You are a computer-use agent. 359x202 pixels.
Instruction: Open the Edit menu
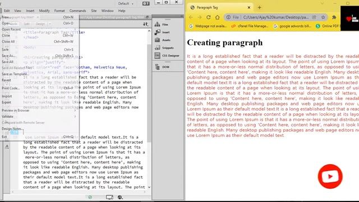pos(7,11)
